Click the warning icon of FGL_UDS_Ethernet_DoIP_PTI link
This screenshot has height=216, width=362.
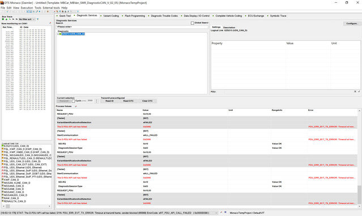click(x=2, y=176)
